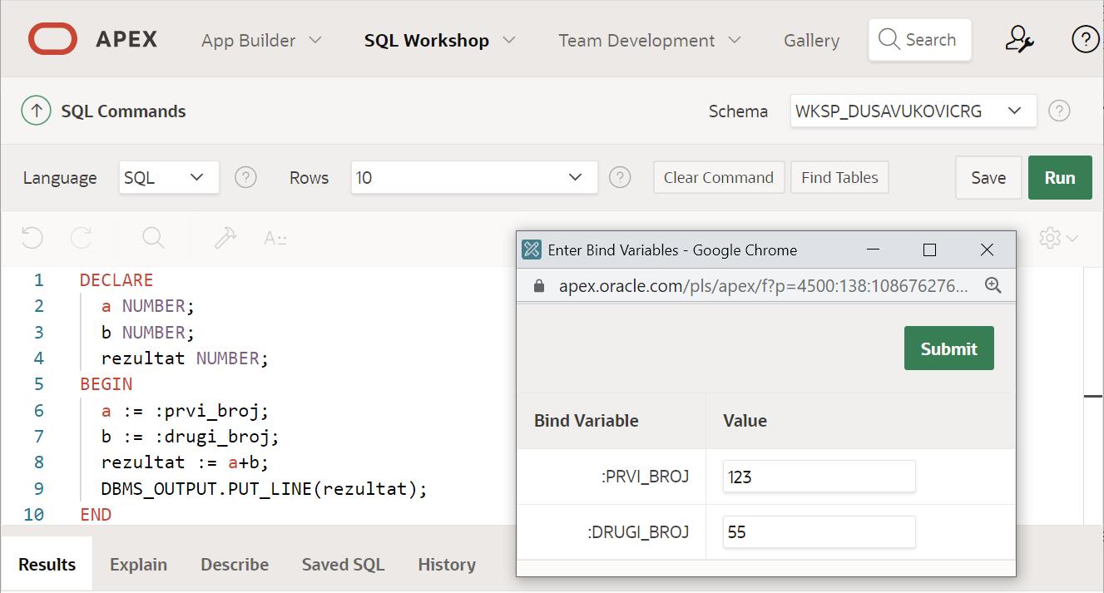This screenshot has height=593, width=1104.
Task: Click the SQL Commands up arrow icon
Action: 36,111
